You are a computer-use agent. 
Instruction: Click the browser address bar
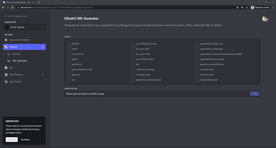point(127,7)
